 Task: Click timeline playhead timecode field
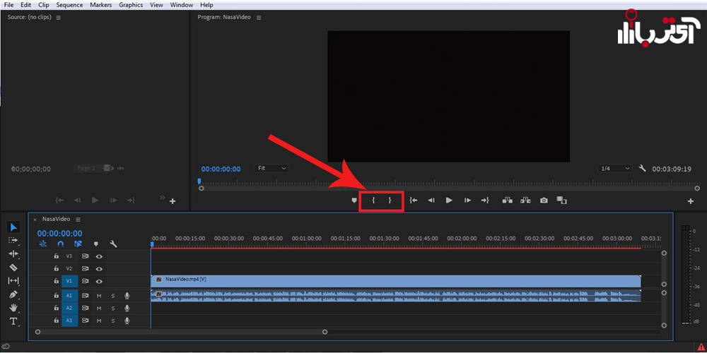[x=59, y=233]
